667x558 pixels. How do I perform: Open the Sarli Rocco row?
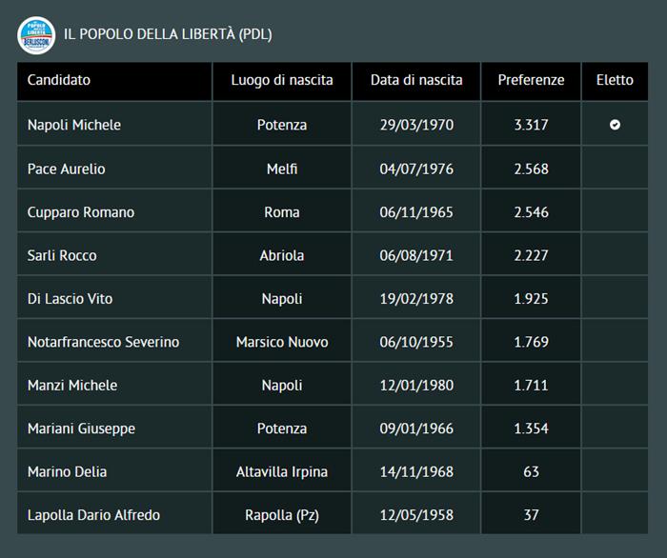point(62,256)
